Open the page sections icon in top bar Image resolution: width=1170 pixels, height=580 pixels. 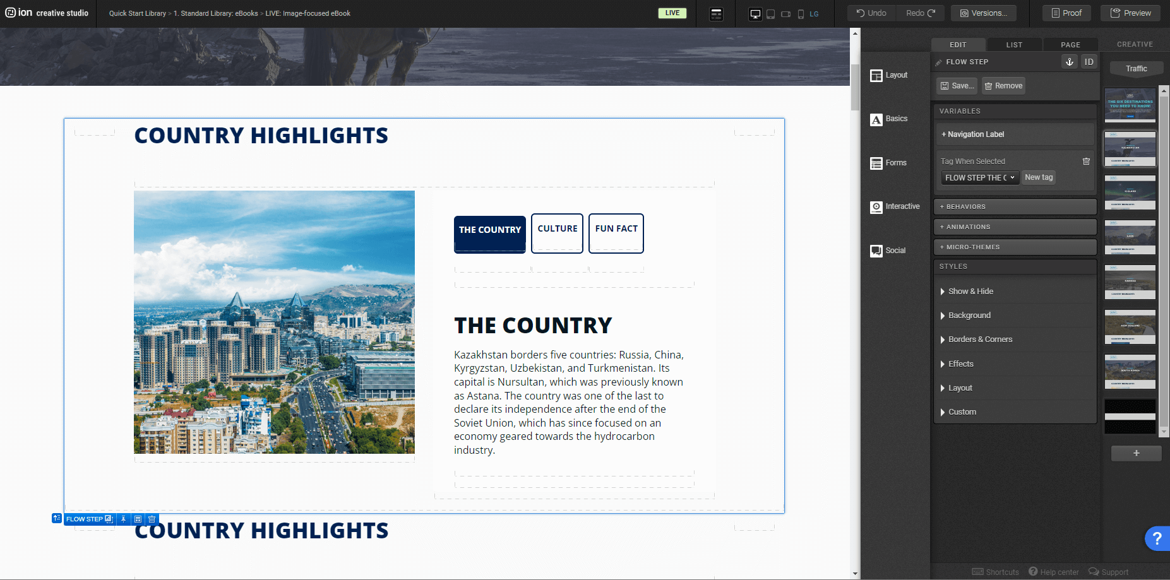pyautogui.click(x=716, y=14)
